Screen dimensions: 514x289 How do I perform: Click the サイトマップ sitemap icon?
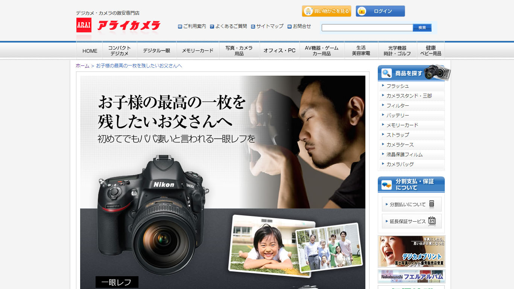253,26
